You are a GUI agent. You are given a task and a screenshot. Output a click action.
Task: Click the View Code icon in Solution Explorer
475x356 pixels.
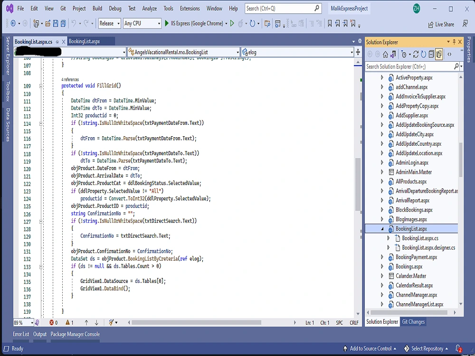[449, 55]
